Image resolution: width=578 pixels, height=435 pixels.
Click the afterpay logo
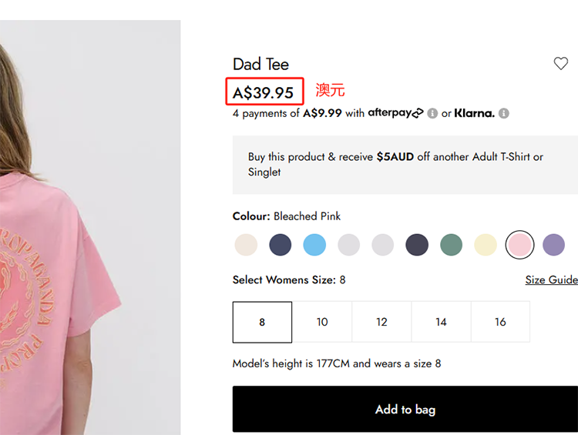coord(395,113)
